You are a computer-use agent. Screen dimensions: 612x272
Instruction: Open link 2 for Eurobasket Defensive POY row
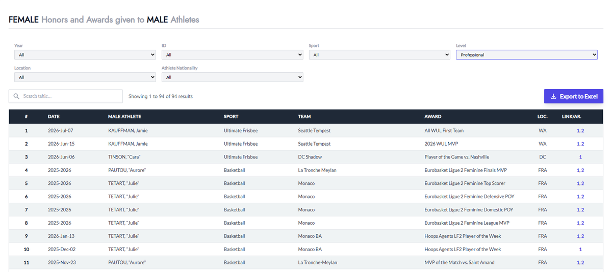(582, 197)
